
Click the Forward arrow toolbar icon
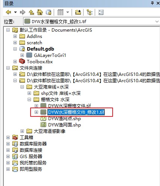[22, 12]
